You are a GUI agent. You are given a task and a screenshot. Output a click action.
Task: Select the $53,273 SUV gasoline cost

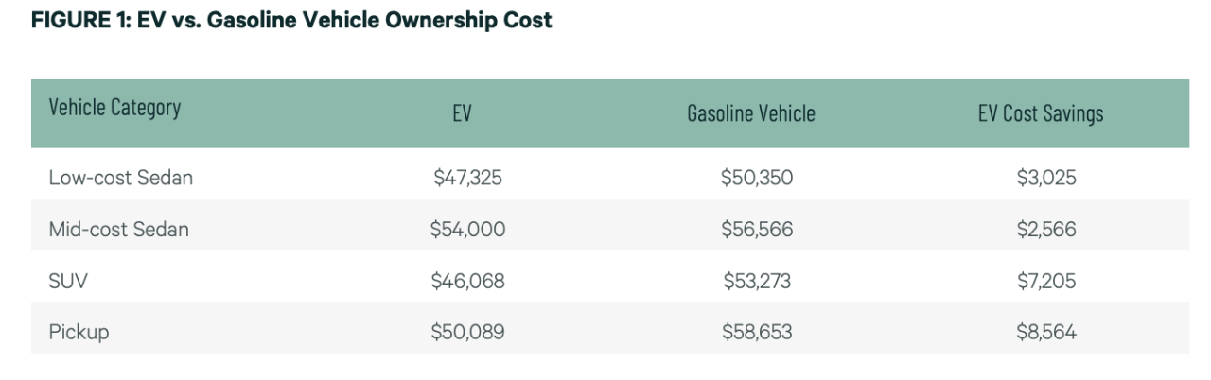click(756, 281)
